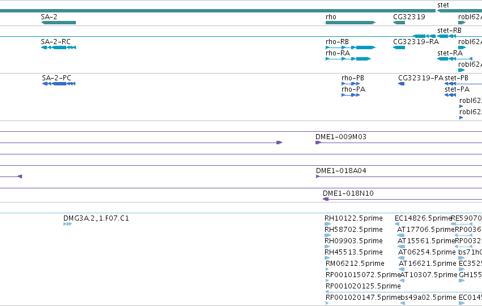Select the bs49a02.5prime EST label
Viewport: 482px width, 306px height.
[429, 298]
